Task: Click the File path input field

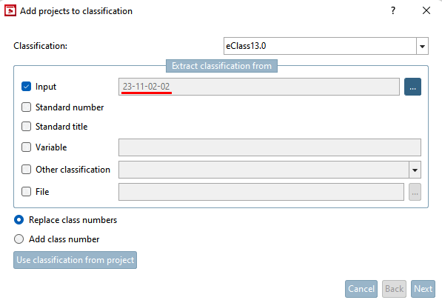Action: 261,192
